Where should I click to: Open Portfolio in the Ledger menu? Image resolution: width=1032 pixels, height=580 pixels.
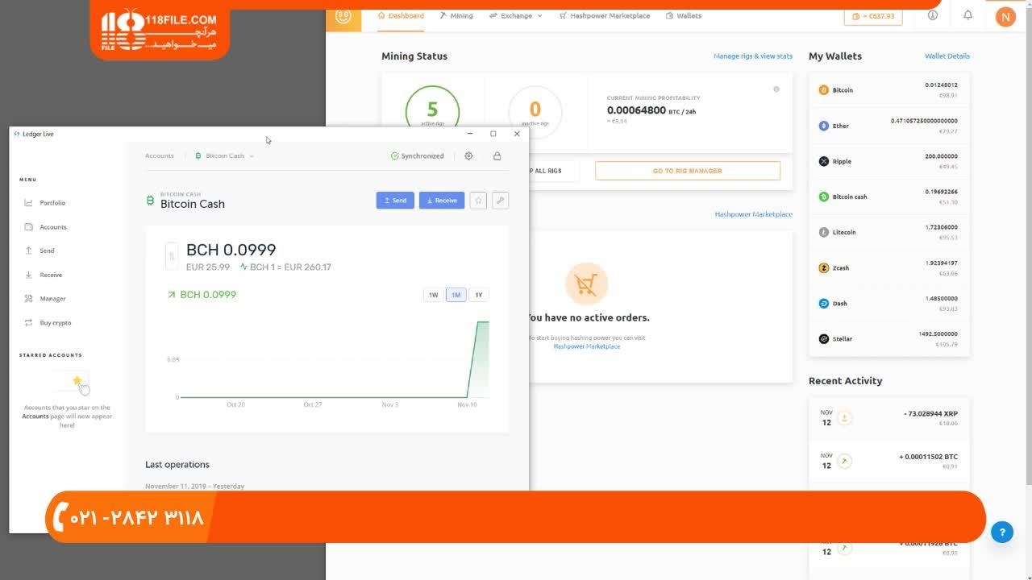pyautogui.click(x=52, y=203)
